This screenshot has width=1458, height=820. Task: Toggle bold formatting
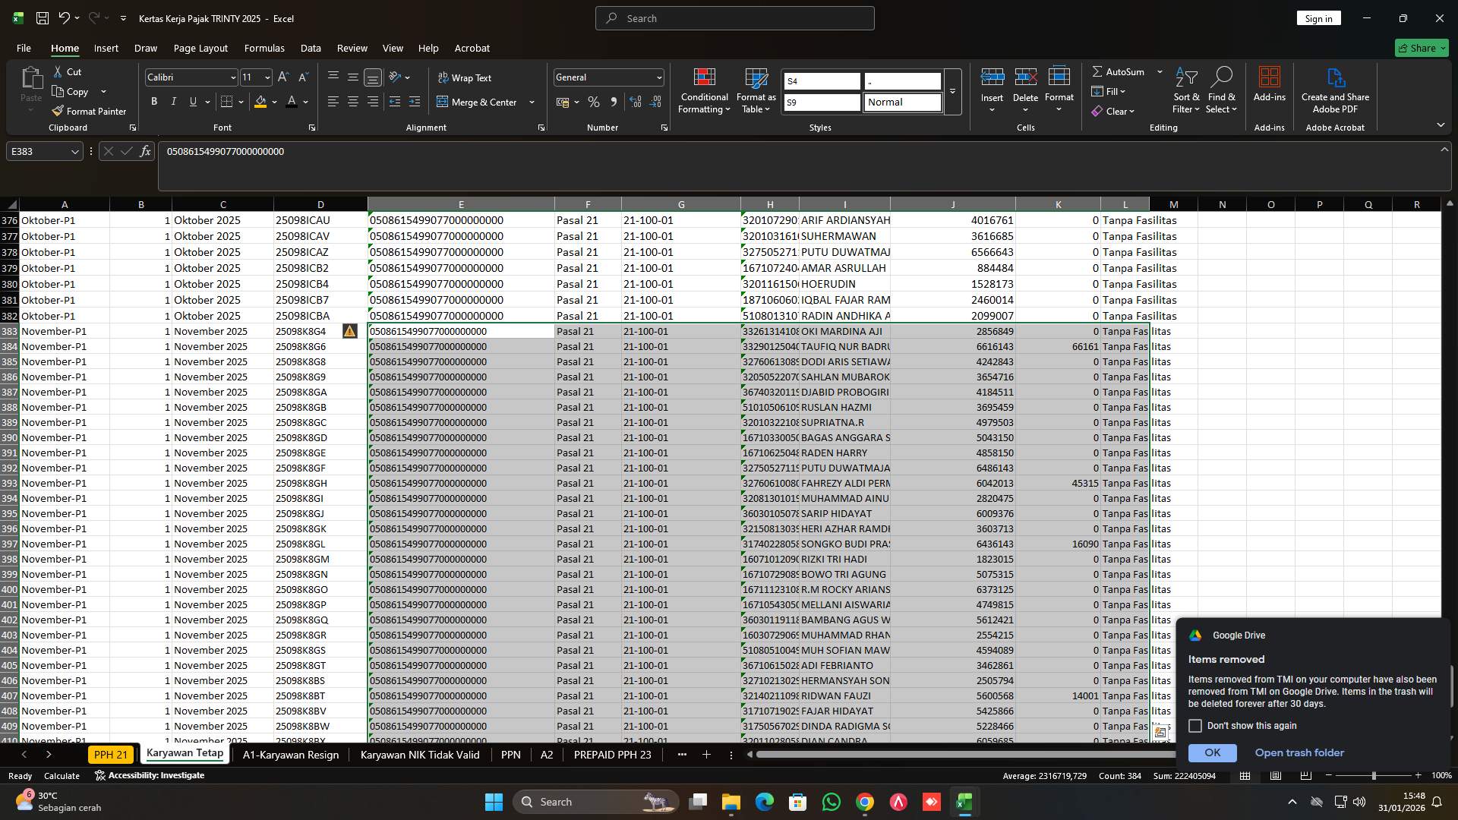(x=154, y=101)
